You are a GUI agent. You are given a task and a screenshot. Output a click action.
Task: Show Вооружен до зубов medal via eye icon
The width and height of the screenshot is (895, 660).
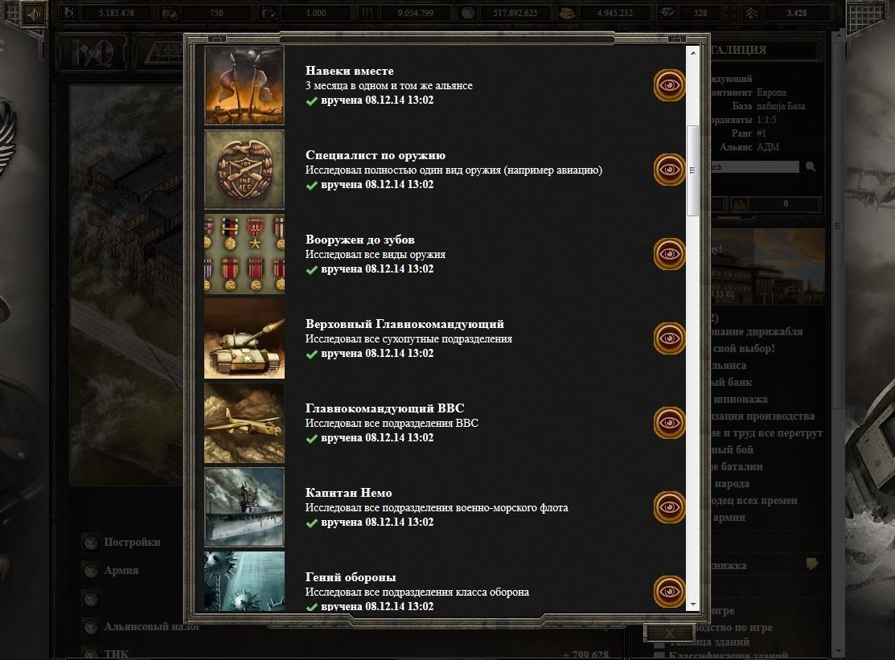669,254
